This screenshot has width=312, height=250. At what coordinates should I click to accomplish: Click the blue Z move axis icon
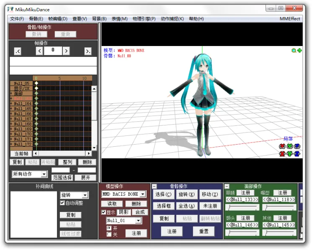297,154
